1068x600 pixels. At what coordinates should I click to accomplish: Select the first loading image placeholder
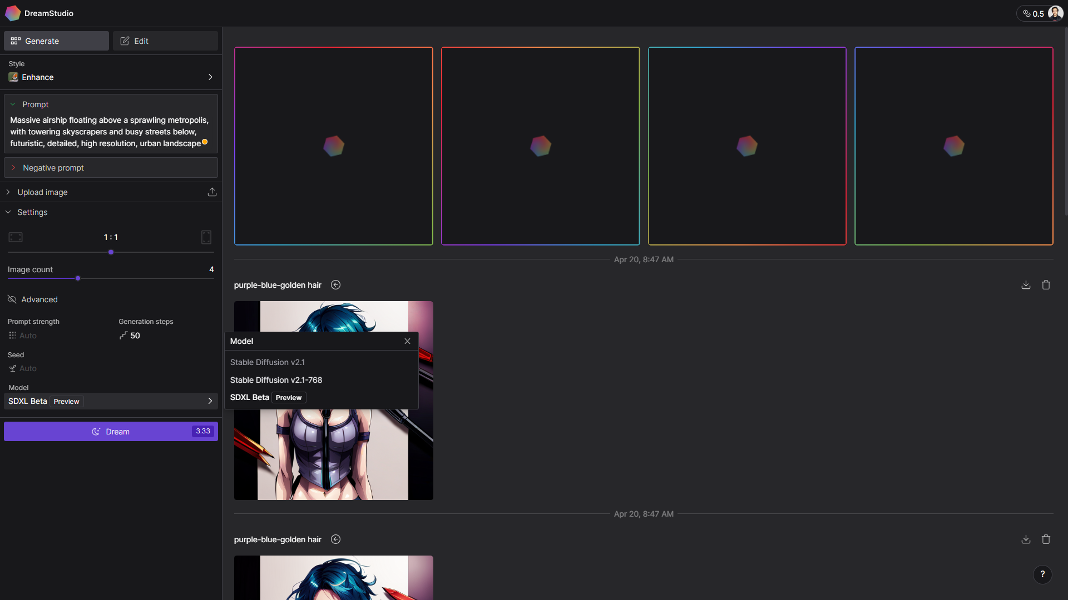pos(333,146)
